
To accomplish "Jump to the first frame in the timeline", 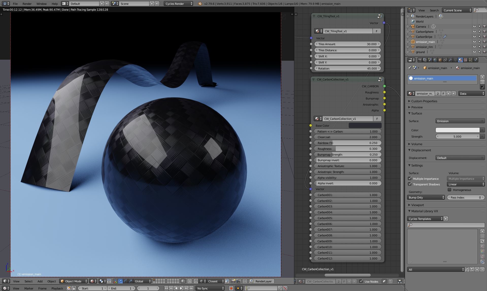I will tap(166, 288).
